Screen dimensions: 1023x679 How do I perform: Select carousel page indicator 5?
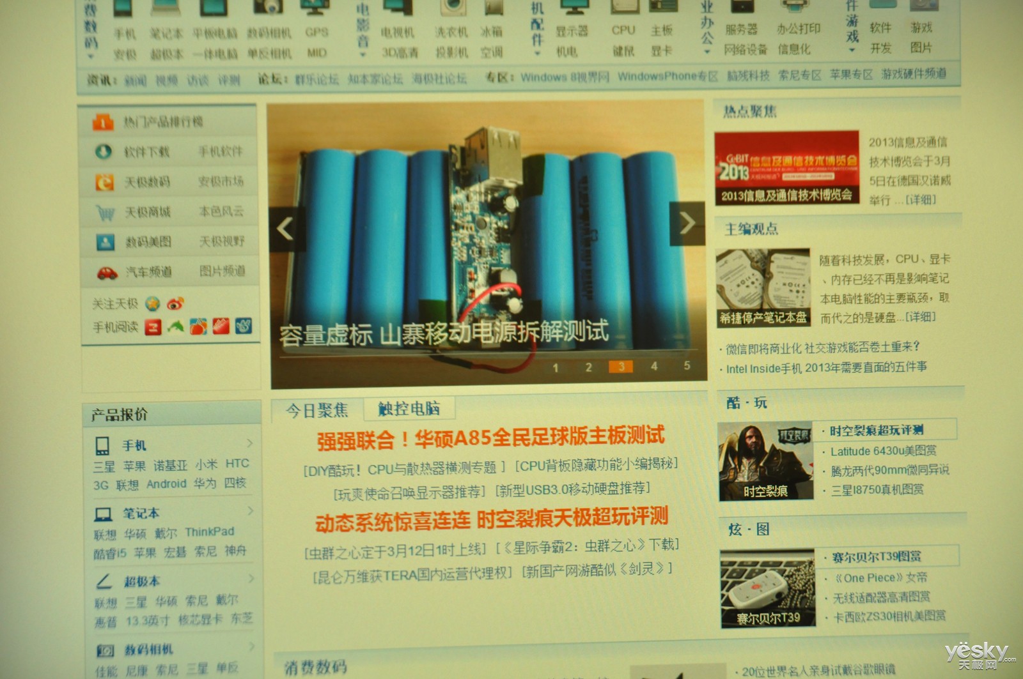[687, 365]
